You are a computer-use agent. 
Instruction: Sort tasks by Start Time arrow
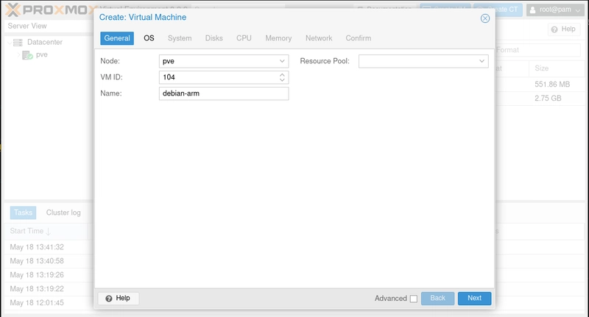point(48,232)
